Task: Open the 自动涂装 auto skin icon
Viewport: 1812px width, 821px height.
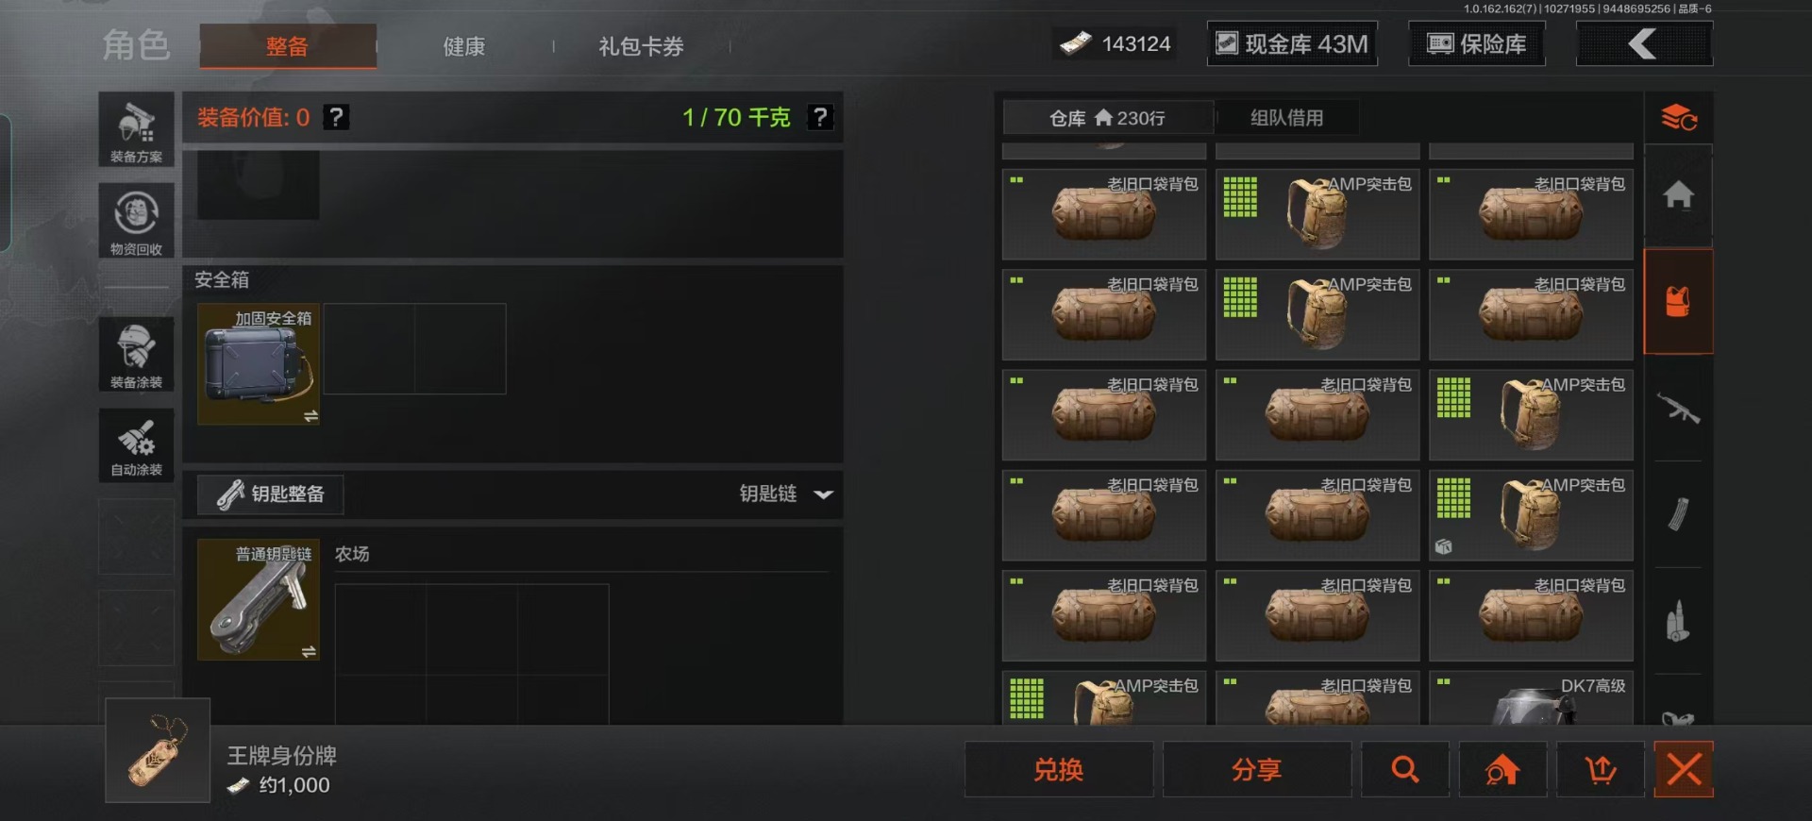Action: pyautogui.click(x=137, y=445)
